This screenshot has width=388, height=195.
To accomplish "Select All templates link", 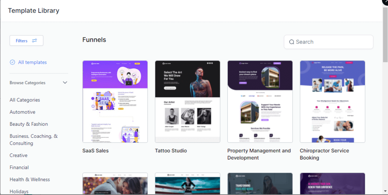I will click(x=32, y=62).
